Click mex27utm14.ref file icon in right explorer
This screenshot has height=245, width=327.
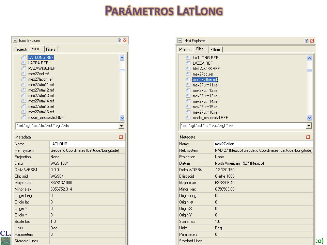coord(188,101)
